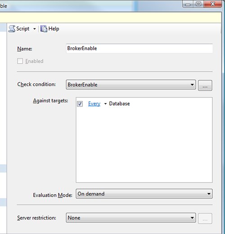Maximize the dialog window
The image size is (225, 234).
click(x=198, y=4)
